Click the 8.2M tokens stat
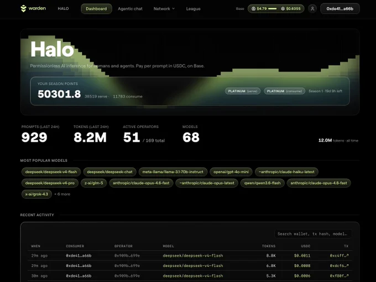Viewport: 376px width, 282px height. coord(90,137)
